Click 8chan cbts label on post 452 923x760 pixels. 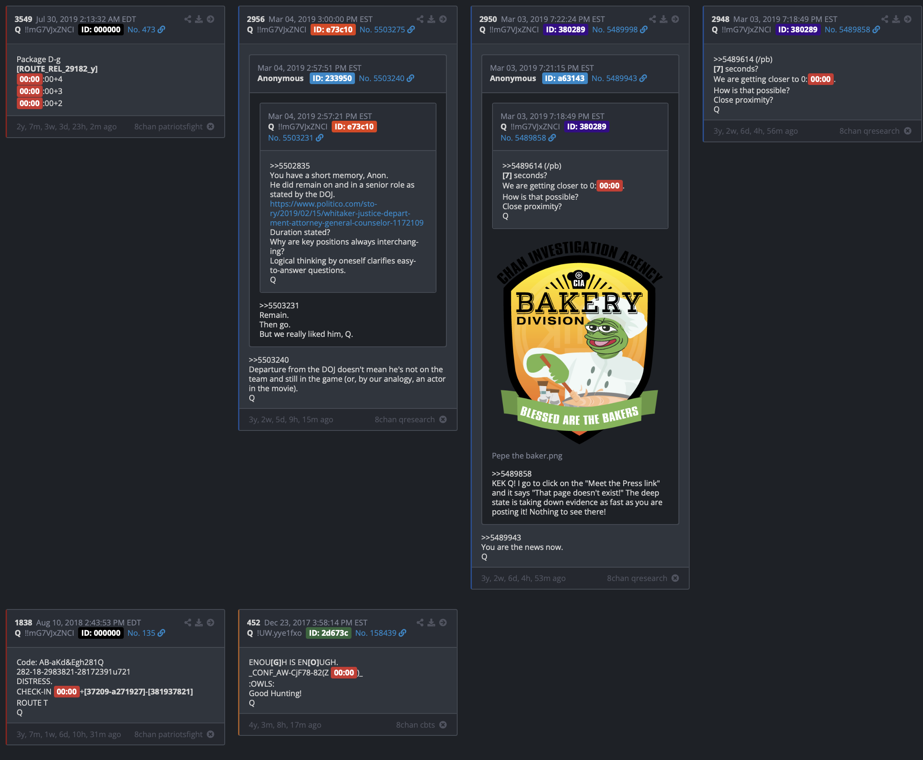(415, 725)
